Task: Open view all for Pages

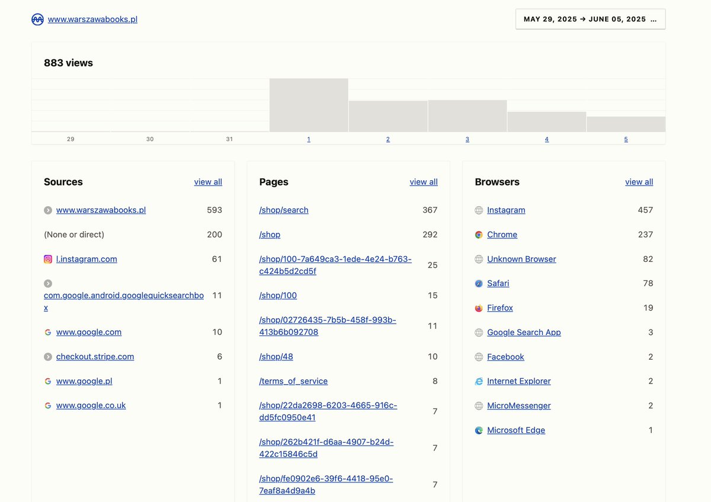Action: [424, 182]
